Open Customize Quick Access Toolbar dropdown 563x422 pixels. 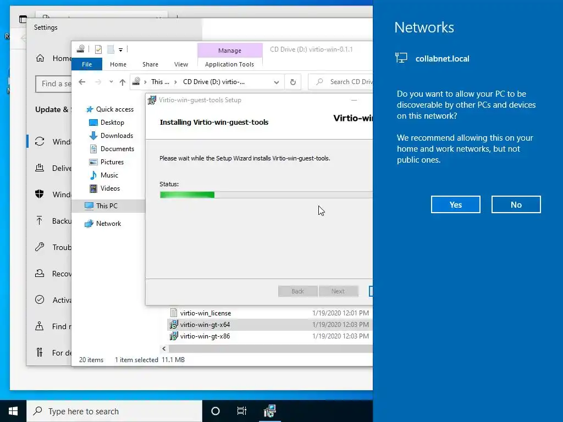(120, 50)
